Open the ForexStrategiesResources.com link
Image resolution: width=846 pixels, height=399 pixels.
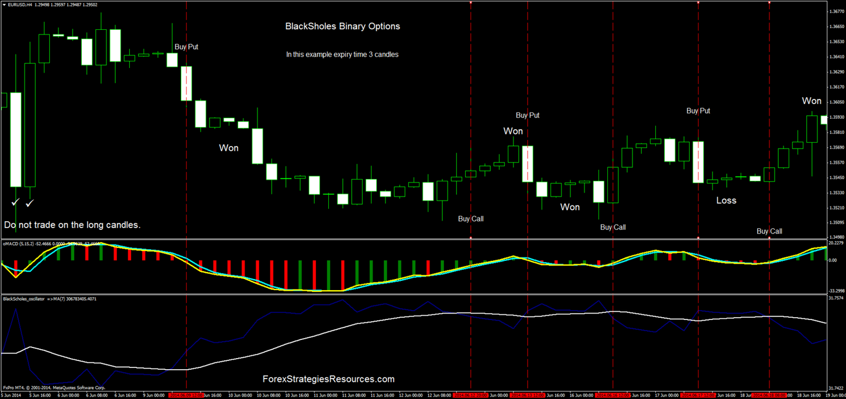point(328,379)
